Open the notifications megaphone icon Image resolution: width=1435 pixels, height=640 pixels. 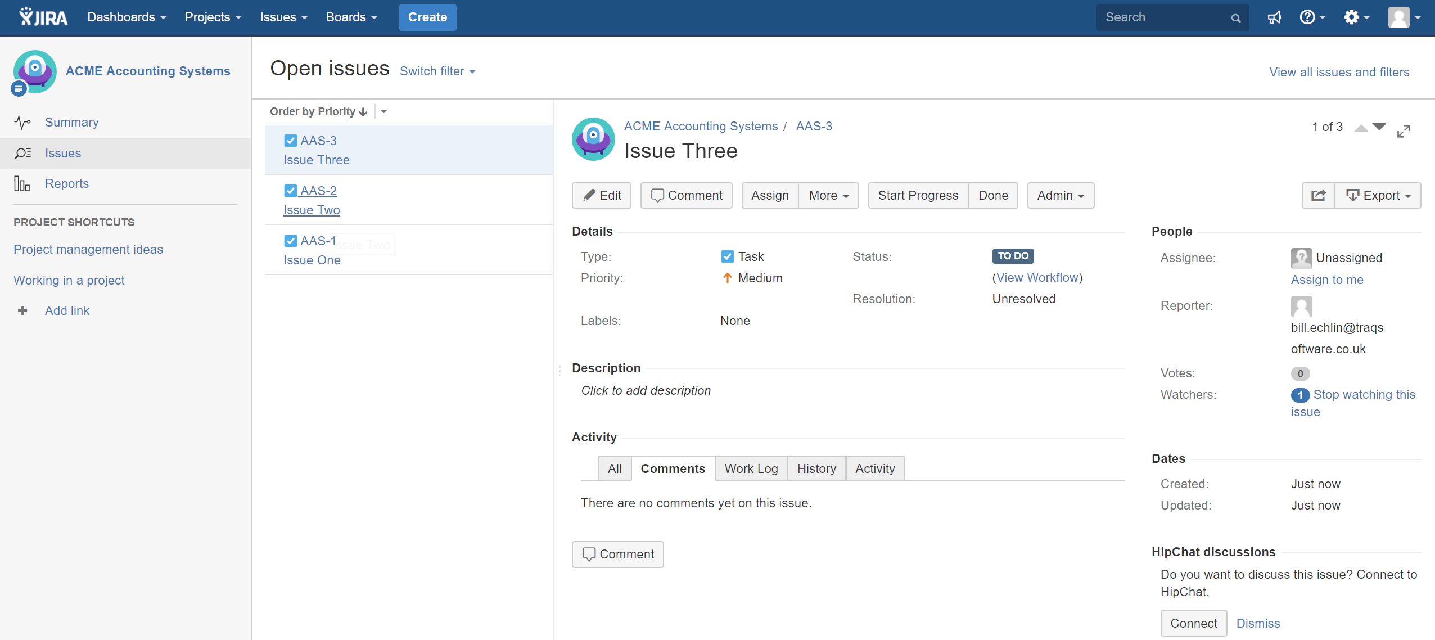click(1274, 17)
